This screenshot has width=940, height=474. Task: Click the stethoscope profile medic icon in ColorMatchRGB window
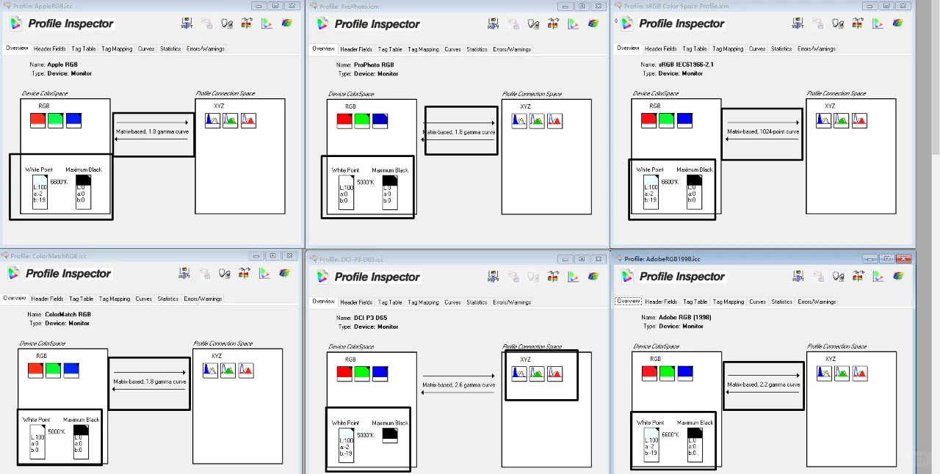(x=224, y=273)
